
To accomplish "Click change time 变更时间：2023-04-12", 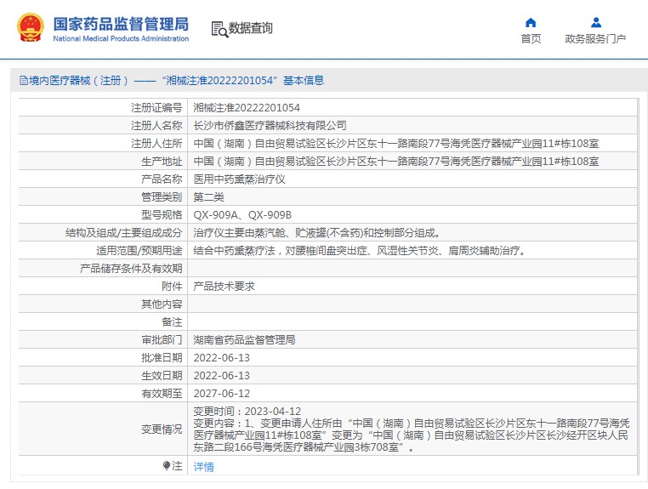I will tap(247, 412).
